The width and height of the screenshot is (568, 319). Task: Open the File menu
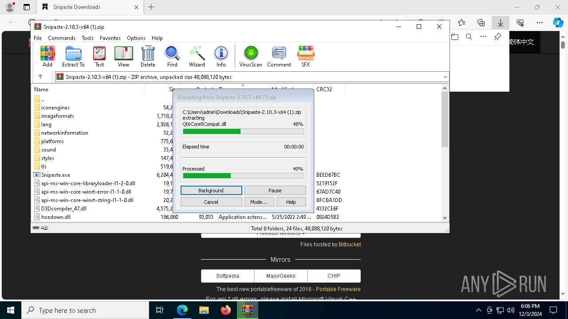[x=38, y=38]
